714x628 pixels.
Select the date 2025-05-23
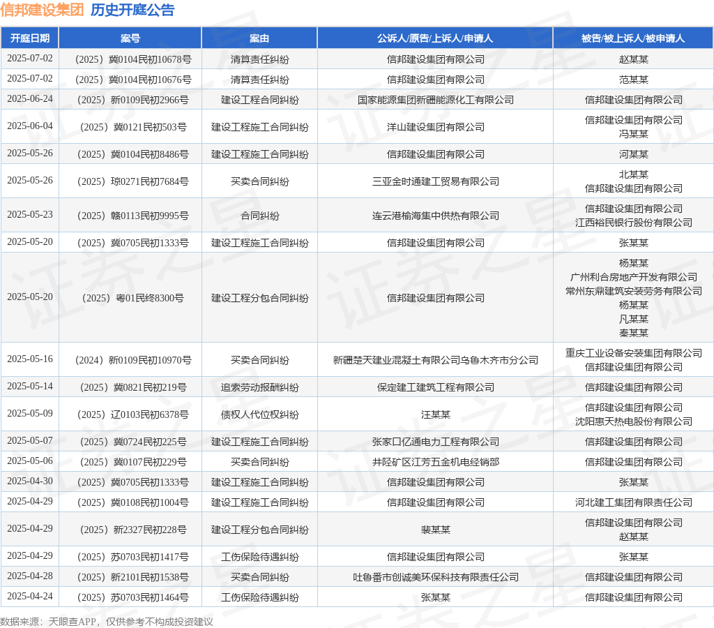pos(30,215)
